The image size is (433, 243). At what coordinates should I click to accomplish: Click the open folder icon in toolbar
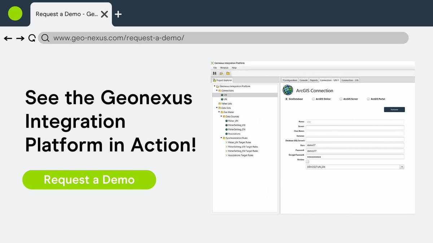[x=221, y=73]
